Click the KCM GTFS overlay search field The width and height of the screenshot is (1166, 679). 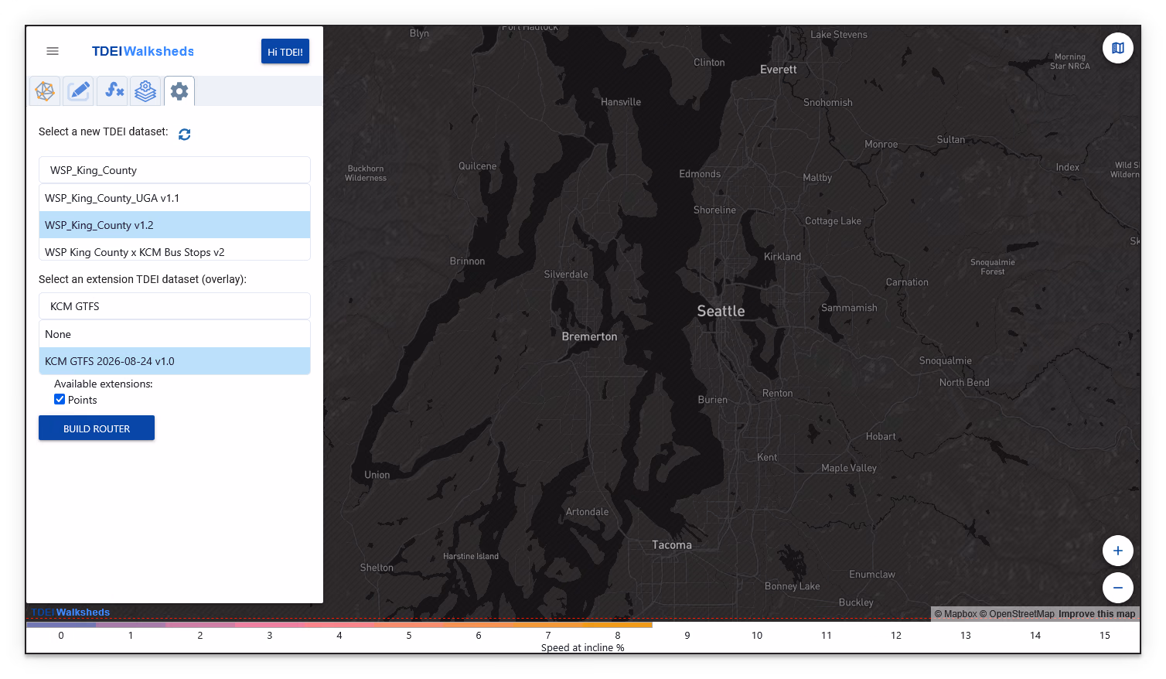175,306
